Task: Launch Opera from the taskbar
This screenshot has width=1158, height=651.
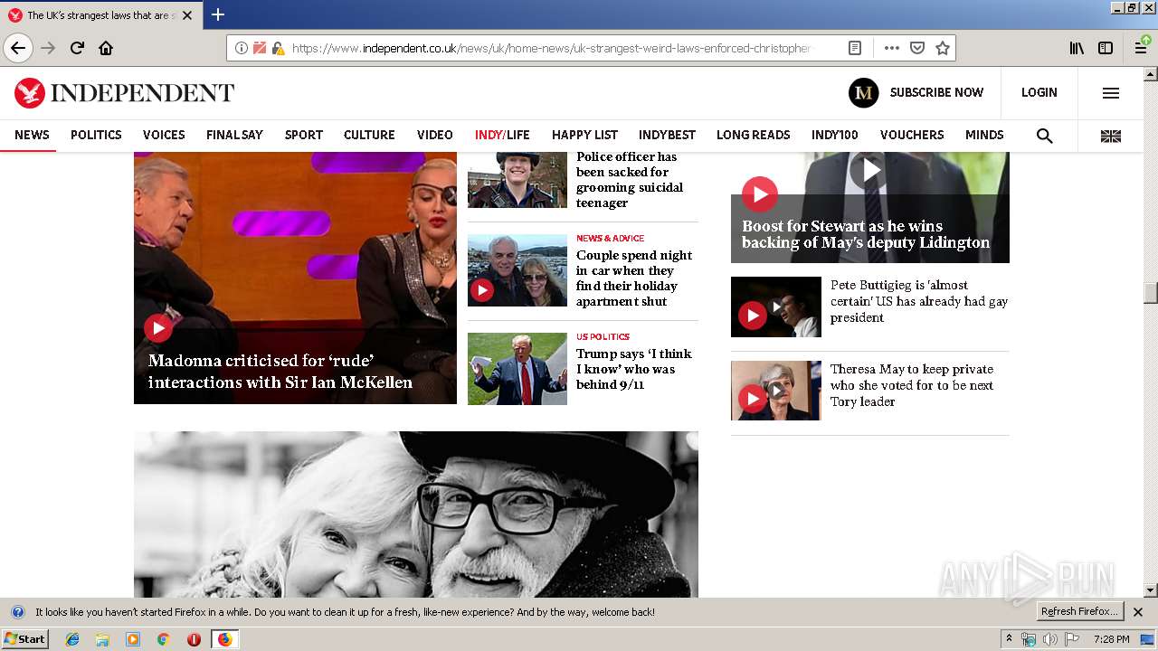Action: 194,639
